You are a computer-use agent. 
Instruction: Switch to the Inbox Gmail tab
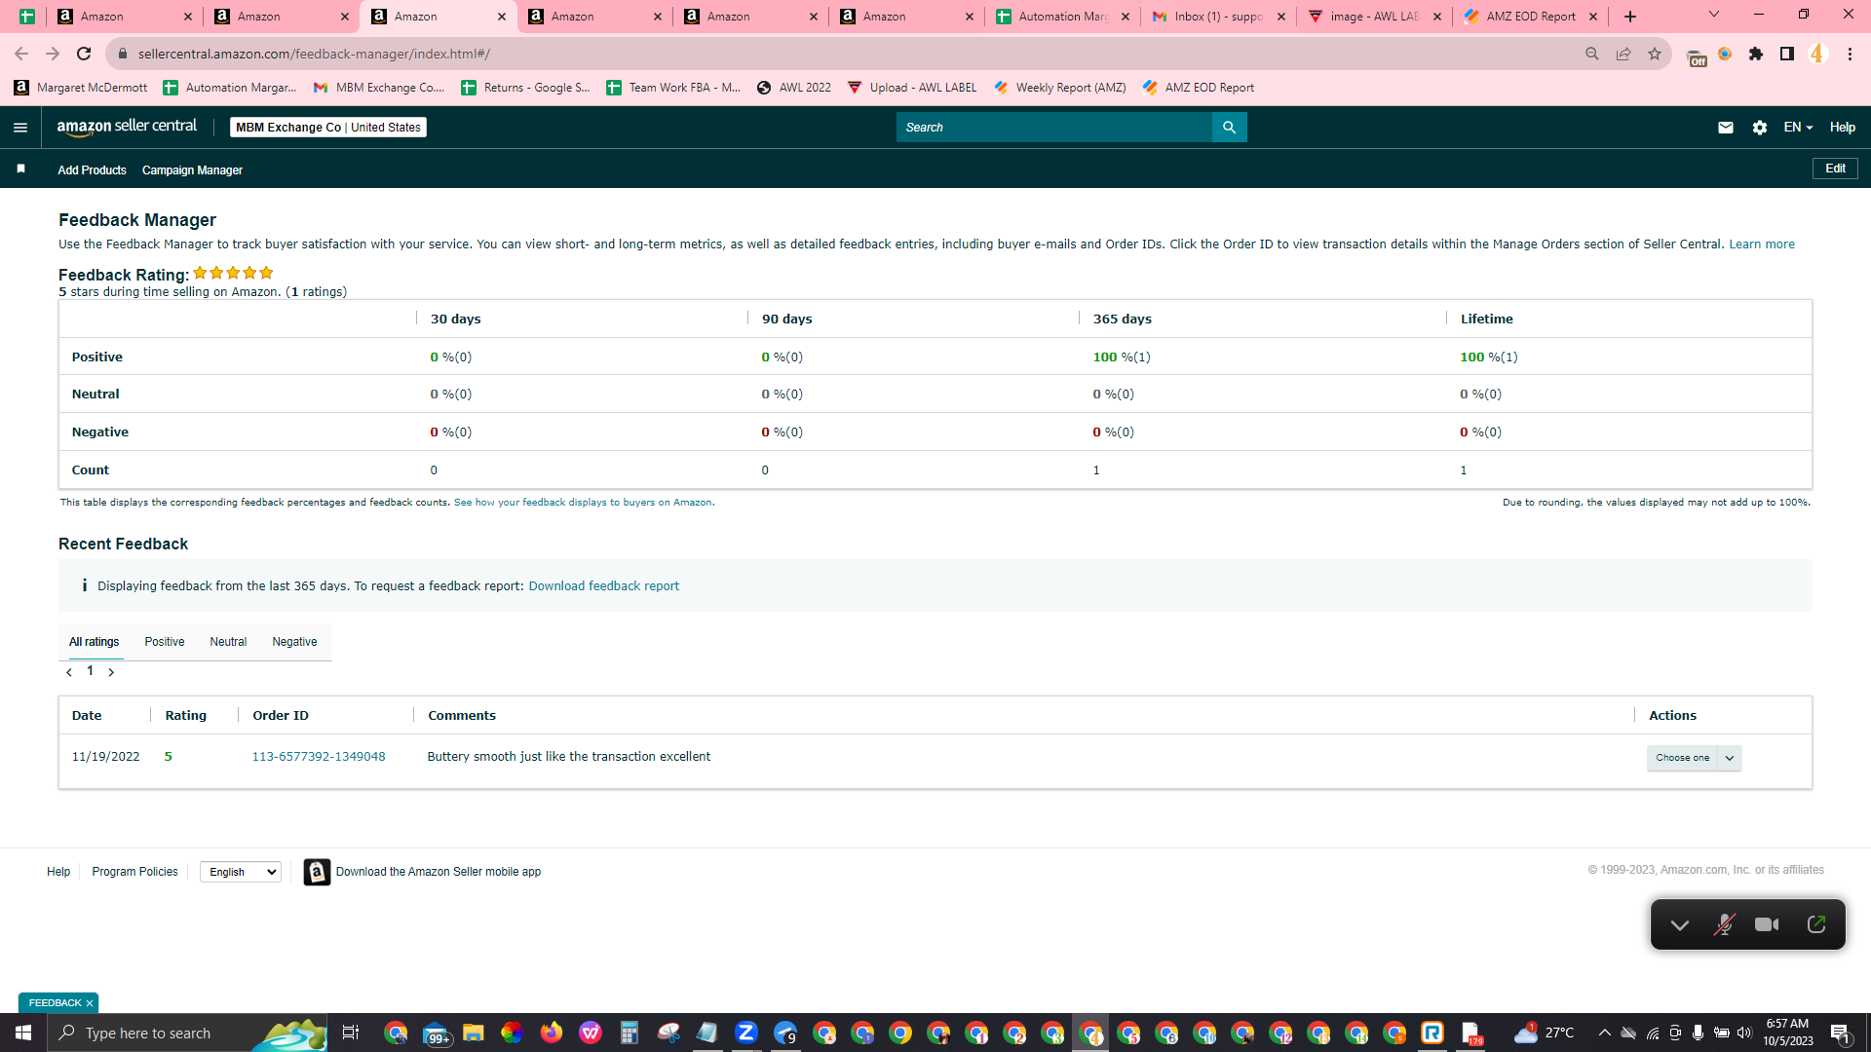coord(1218,17)
